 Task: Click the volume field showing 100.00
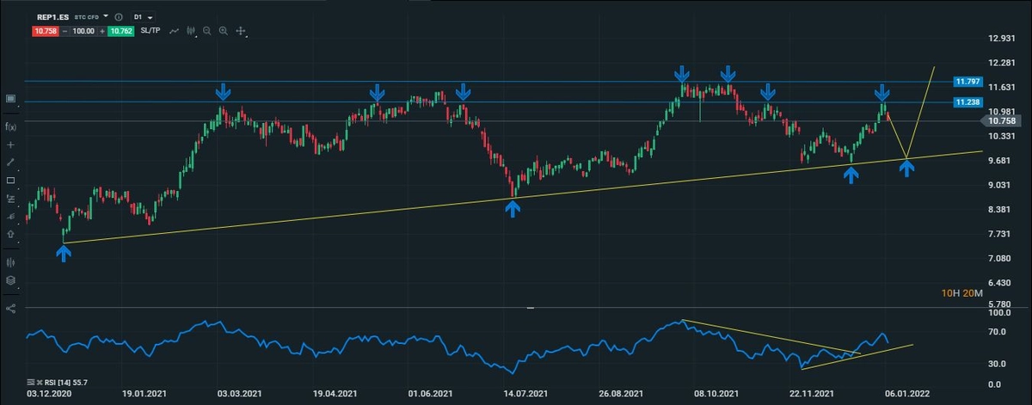83,31
